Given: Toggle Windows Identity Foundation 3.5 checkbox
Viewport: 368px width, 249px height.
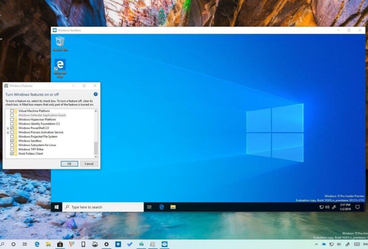Looking at the screenshot, I should click(x=12, y=124).
